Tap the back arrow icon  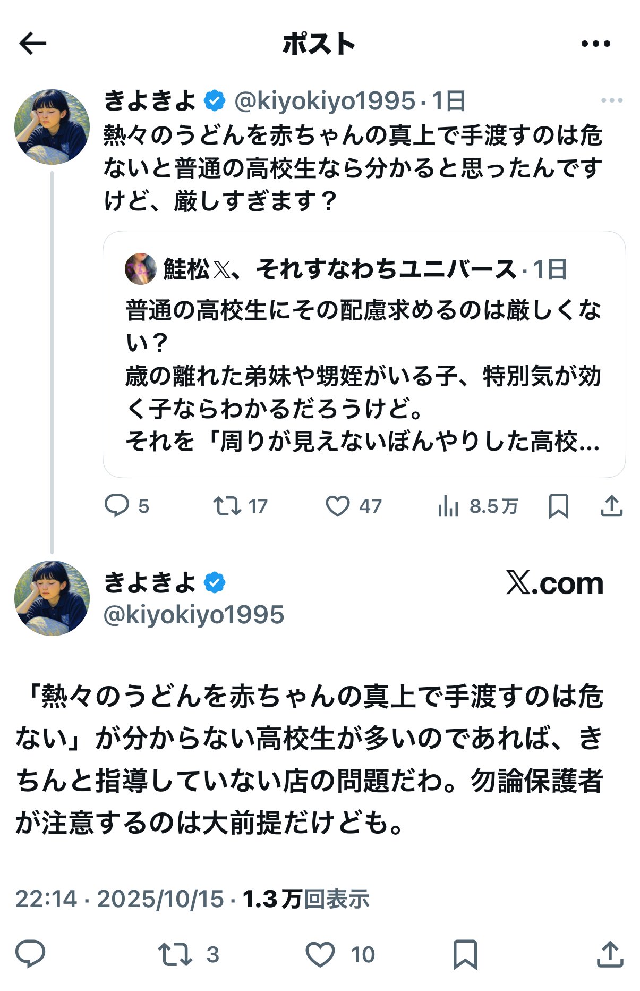[x=33, y=44]
